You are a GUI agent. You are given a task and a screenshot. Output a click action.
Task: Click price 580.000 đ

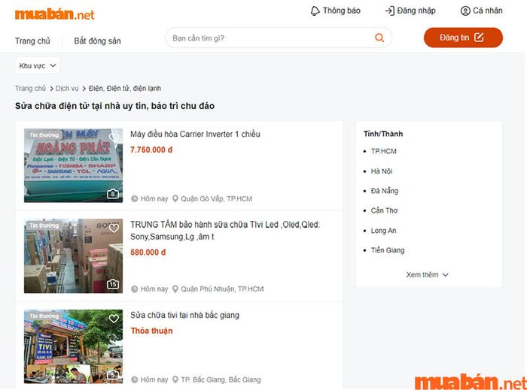coord(148,252)
